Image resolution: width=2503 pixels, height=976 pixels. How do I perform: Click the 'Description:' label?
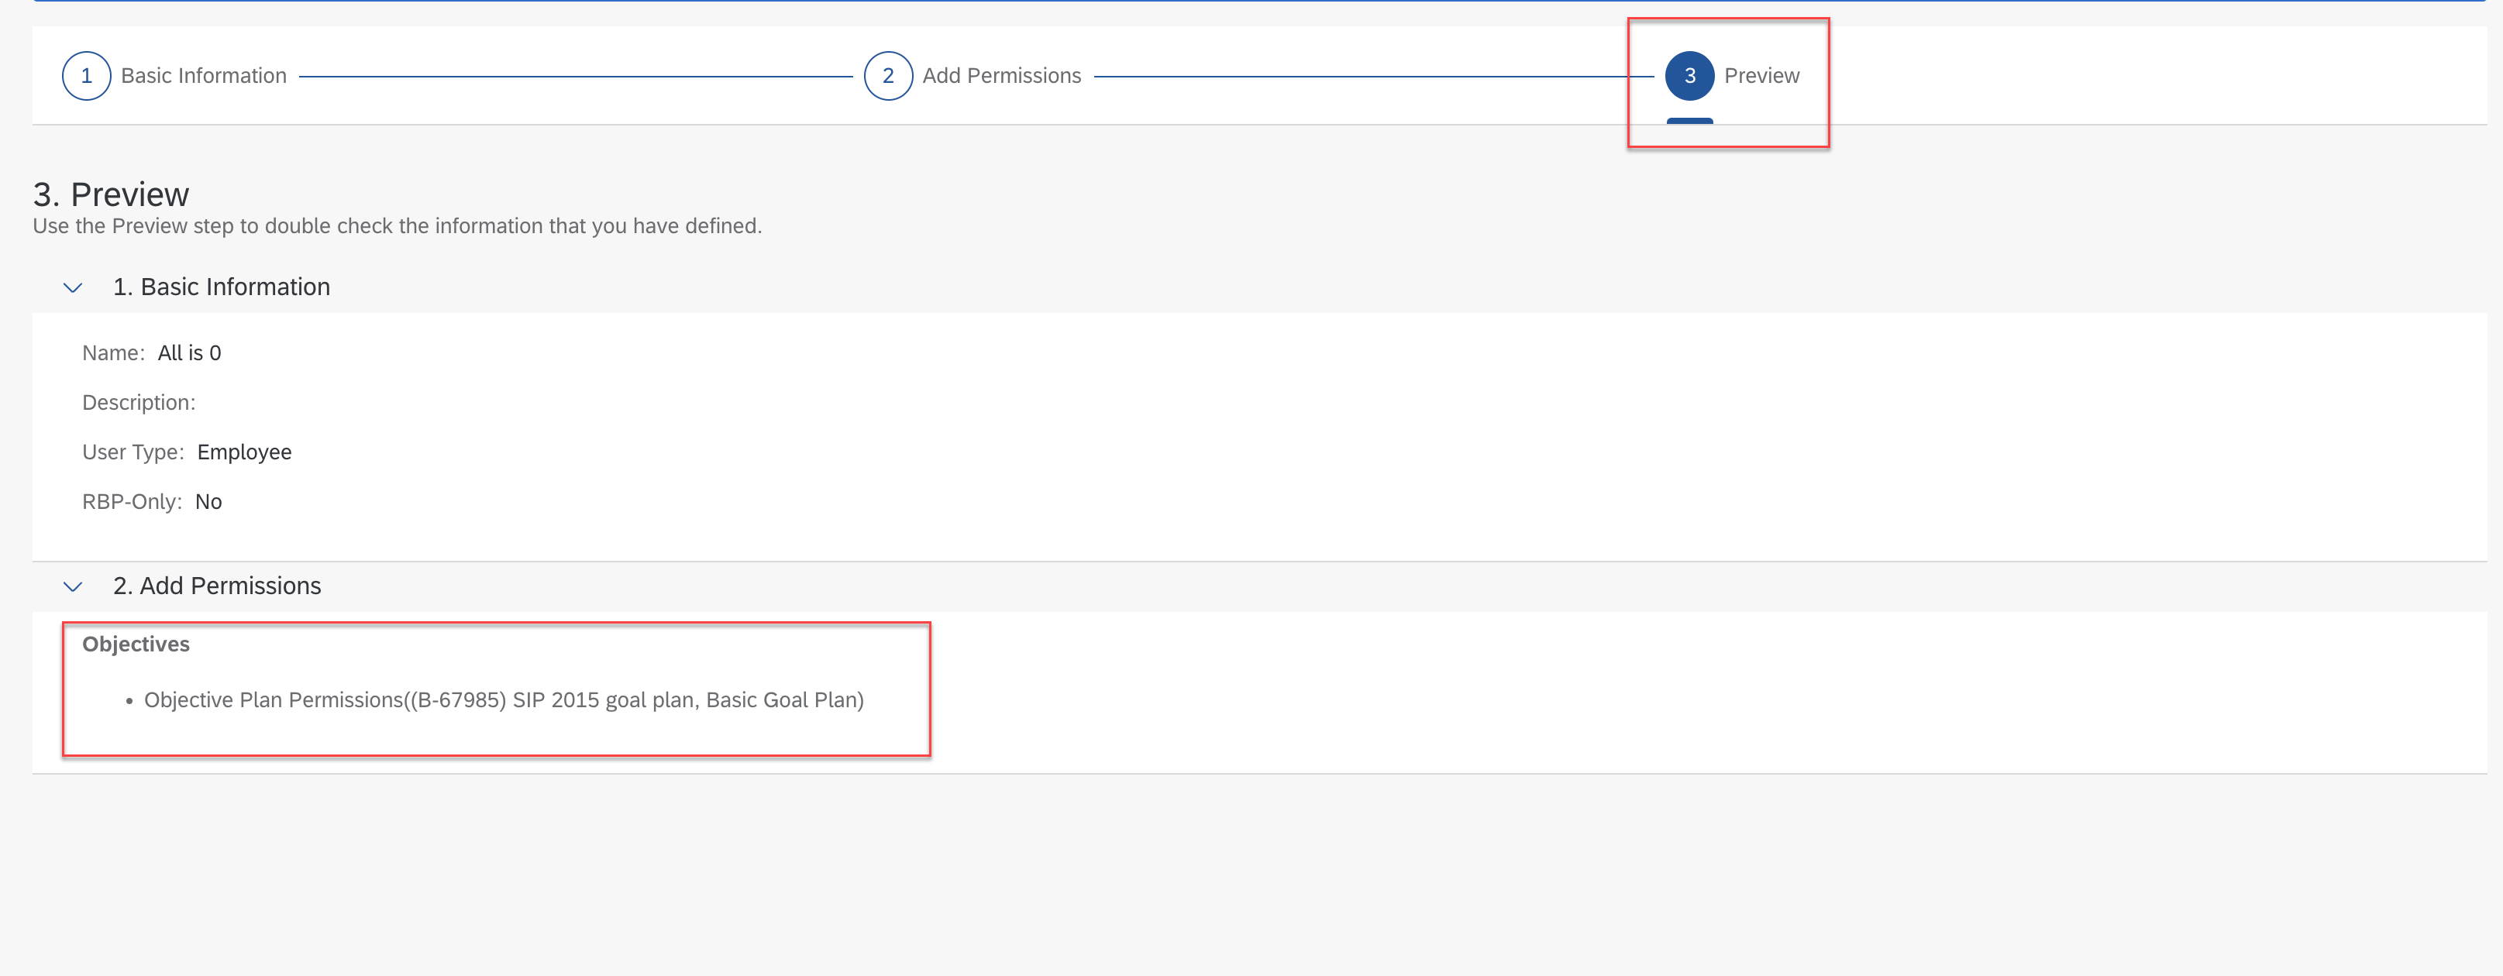click(x=139, y=403)
